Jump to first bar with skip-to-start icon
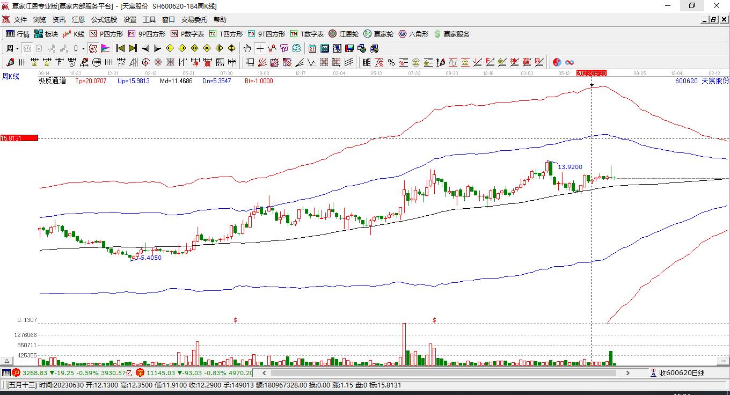The height and width of the screenshot is (395, 730). 120,48
